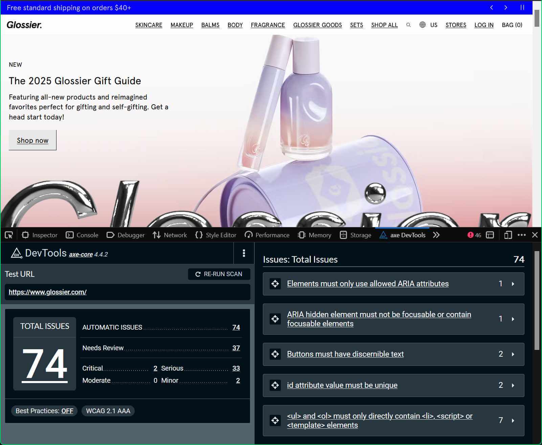This screenshot has width=542, height=445.
Task: Switch to the Network tab
Action: coord(170,235)
